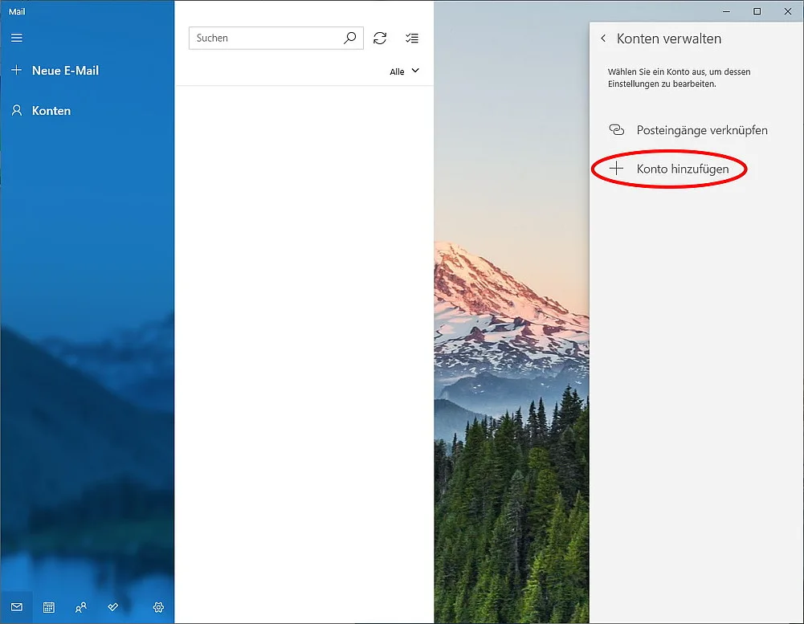The width and height of the screenshot is (804, 624).
Task: Open the To-Do checkmark icon
Action: click(x=113, y=607)
